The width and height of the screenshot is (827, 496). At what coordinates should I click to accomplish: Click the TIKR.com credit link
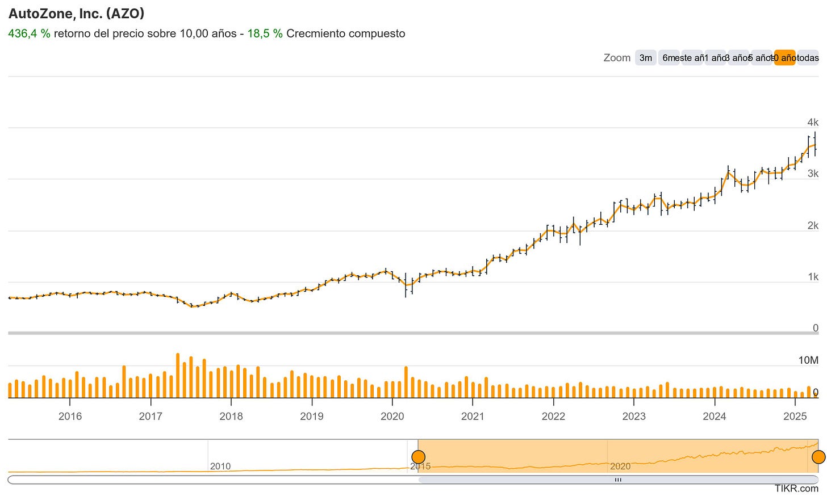[x=796, y=489]
